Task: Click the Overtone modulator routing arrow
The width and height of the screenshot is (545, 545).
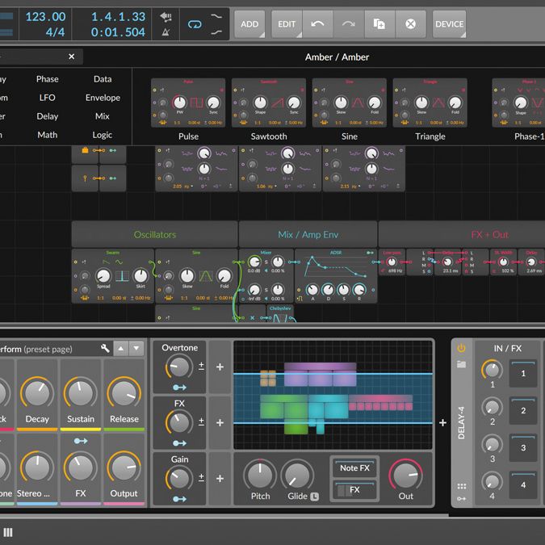Action: click(x=179, y=388)
